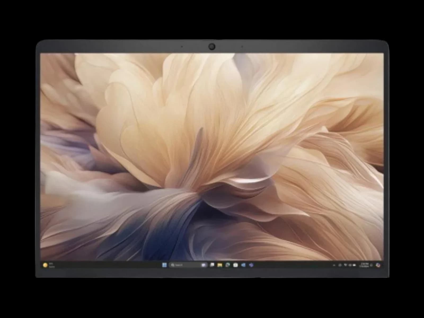This screenshot has width=424, height=318.
Task: Open the weather widget on the taskbar
Action: 48,265
